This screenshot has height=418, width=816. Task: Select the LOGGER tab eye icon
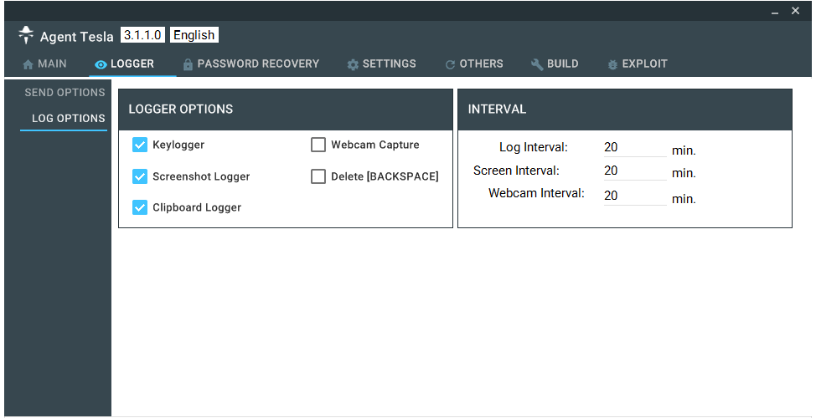click(x=101, y=65)
